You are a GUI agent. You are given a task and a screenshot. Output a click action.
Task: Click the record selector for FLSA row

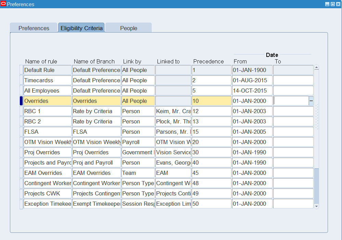tap(21, 132)
